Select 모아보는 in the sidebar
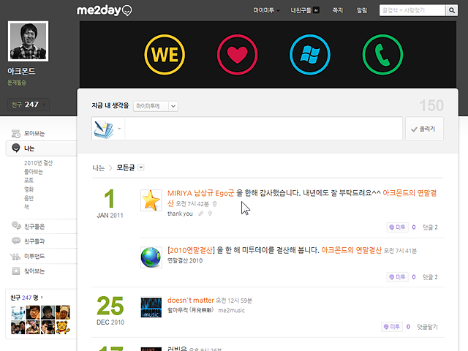The image size is (468, 351). pos(34,134)
